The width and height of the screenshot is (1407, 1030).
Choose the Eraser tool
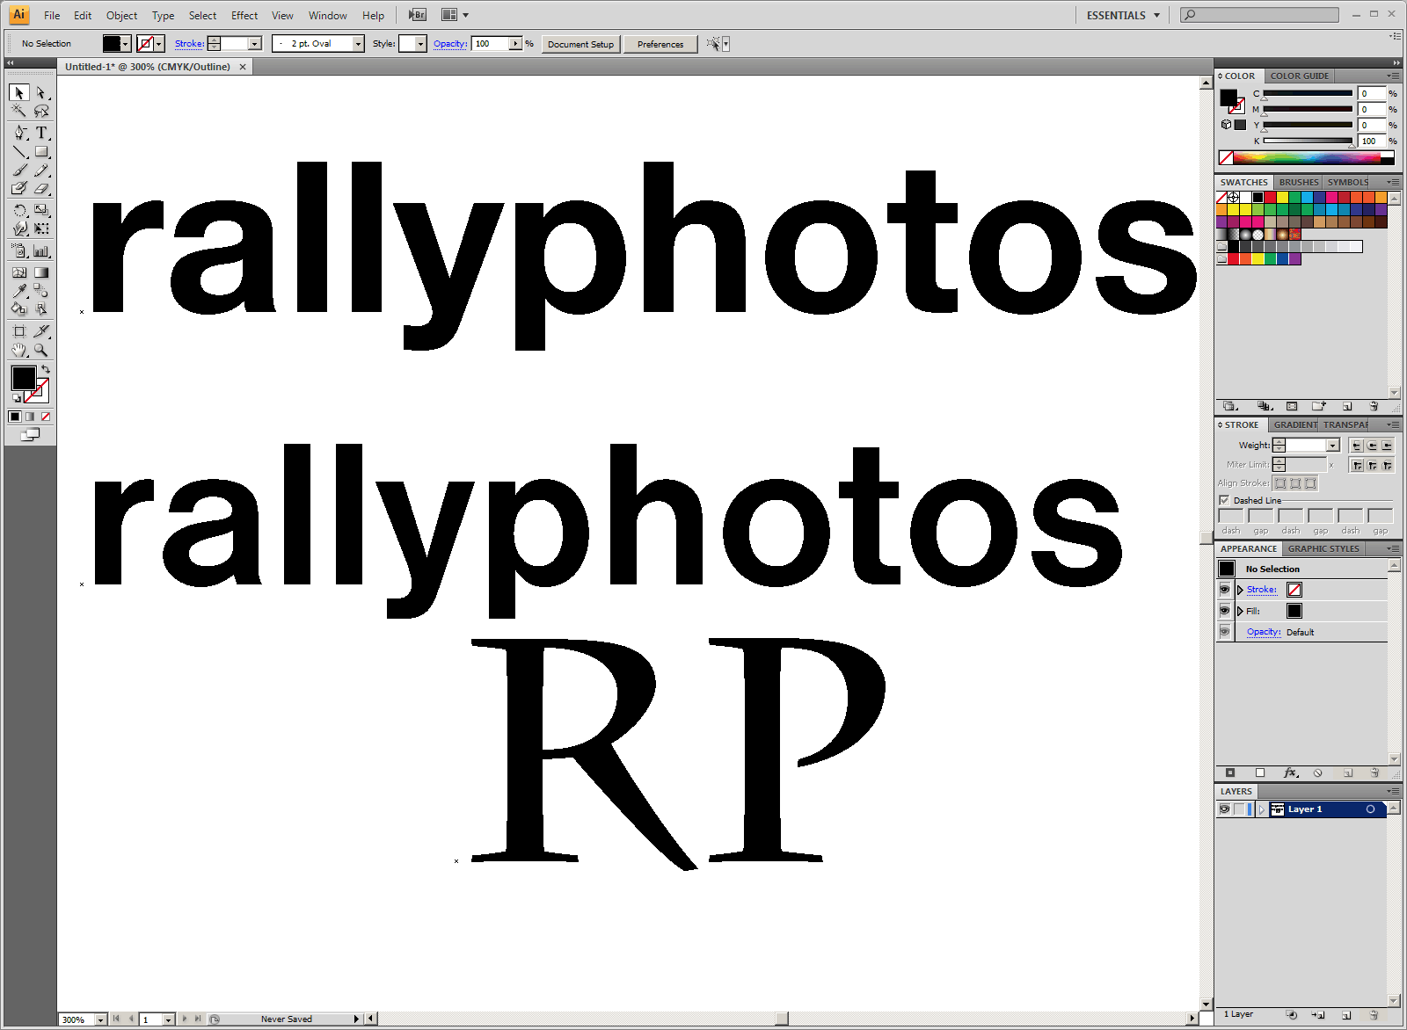pyautogui.click(x=41, y=188)
